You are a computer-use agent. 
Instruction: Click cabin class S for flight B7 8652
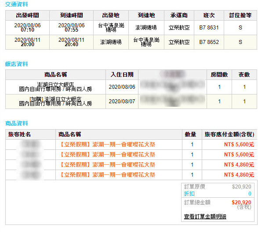240,42
